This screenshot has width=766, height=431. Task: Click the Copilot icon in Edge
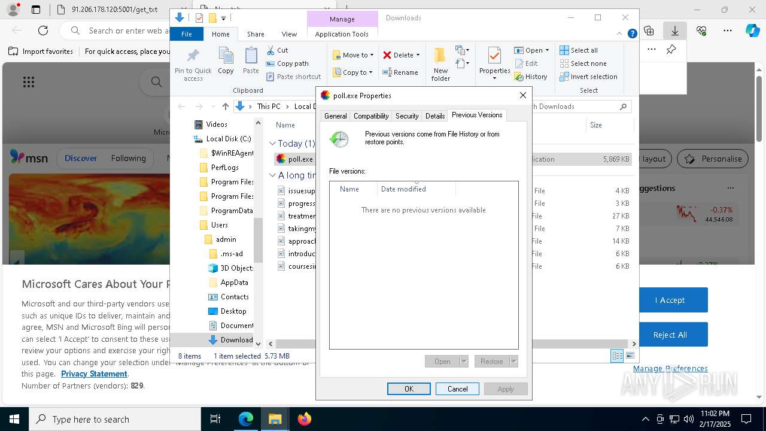(x=752, y=31)
